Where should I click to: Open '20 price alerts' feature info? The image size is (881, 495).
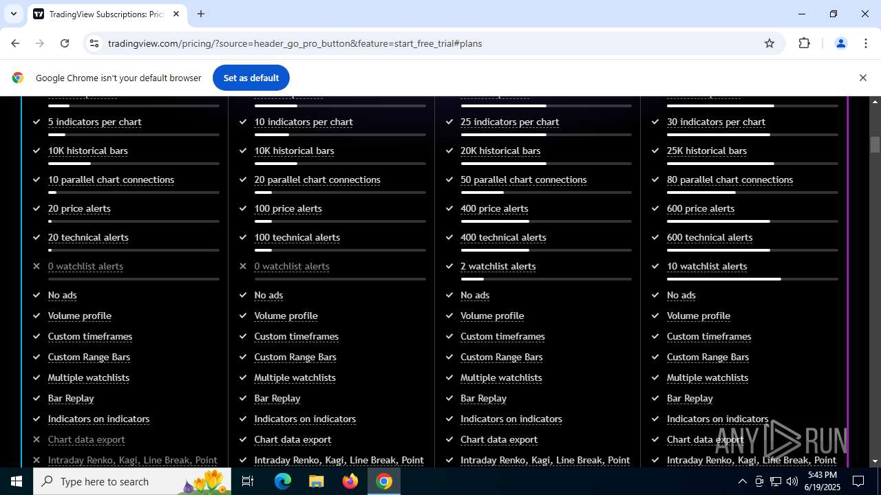tap(79, 208)
